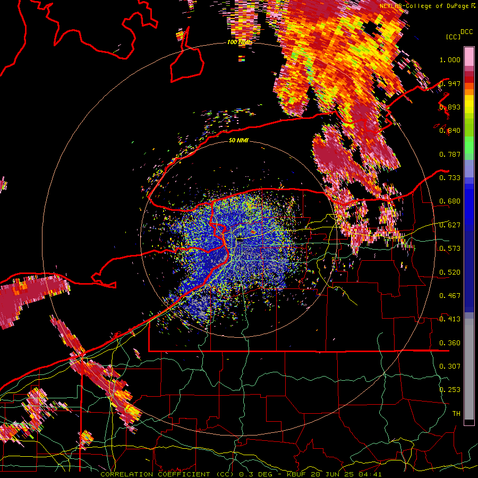
Task: Pick the pink top segment of color scale
Action: (x=469, y=56)
